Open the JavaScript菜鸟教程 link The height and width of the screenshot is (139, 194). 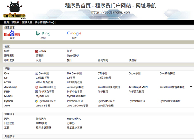point(109,87)
